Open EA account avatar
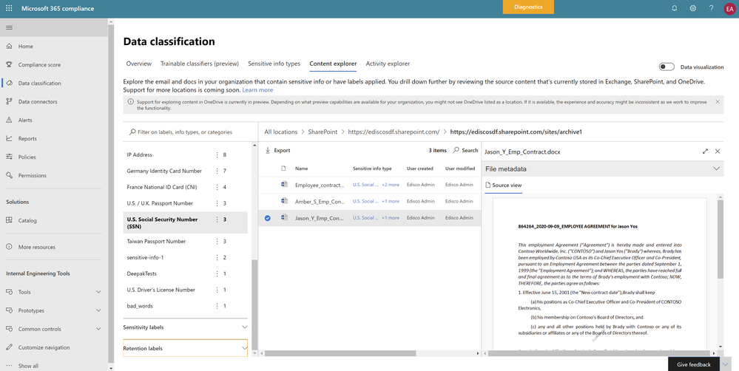Viewport: 739px width, 371px height. coord(729,8)
